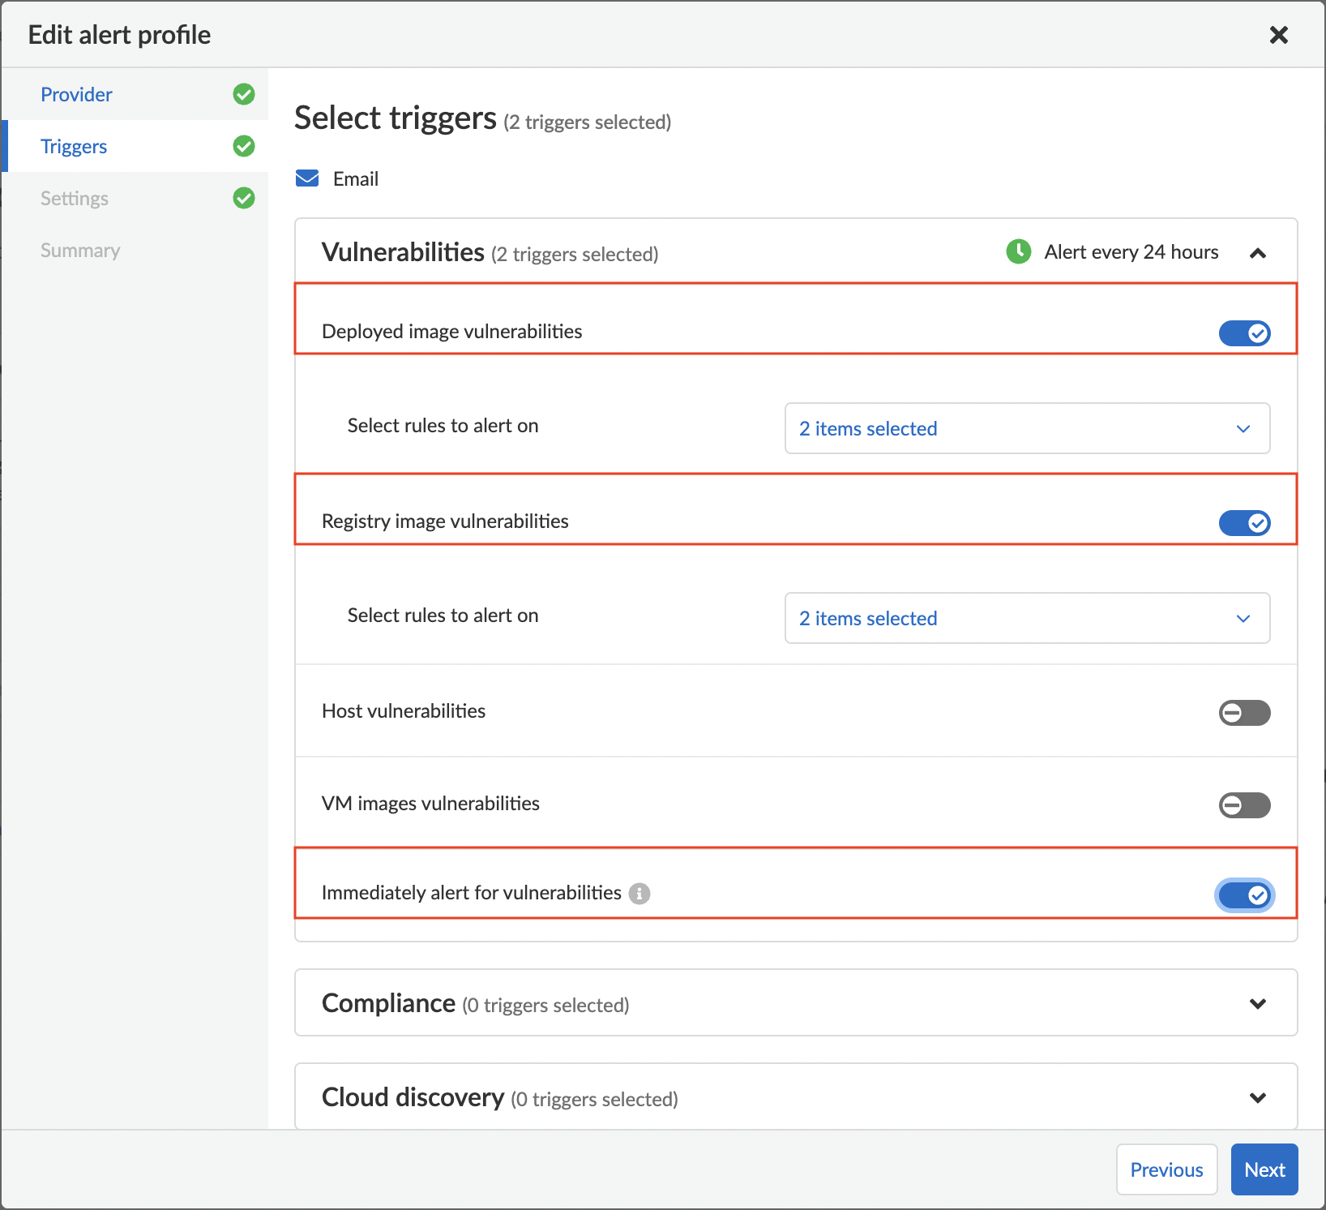The height and width of the screenshot is (1210, 1326).
Task: Collapse the Vulnerabilities section
Action: point(1258,253)
